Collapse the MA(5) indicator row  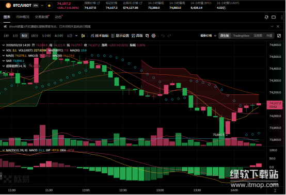point(4,56)
